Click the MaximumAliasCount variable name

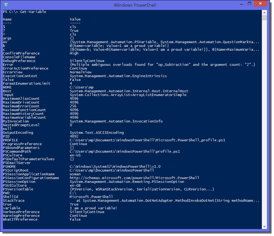[x=21, y=99]
